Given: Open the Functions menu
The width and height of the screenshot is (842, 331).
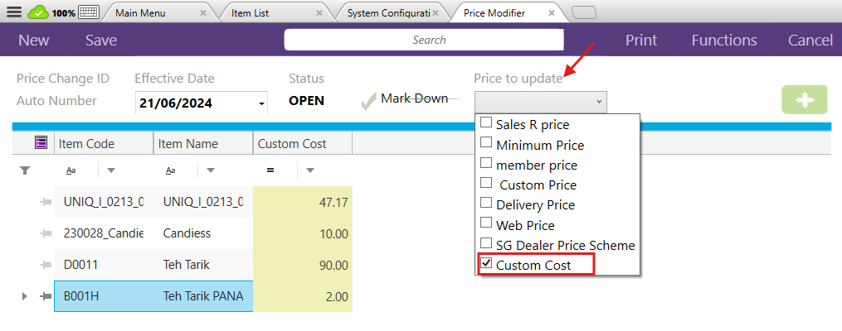Looking at the screenshot, I should (723, 41).
